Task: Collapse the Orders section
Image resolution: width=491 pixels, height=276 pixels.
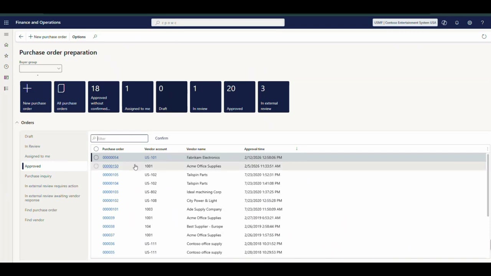Action: 17,123
